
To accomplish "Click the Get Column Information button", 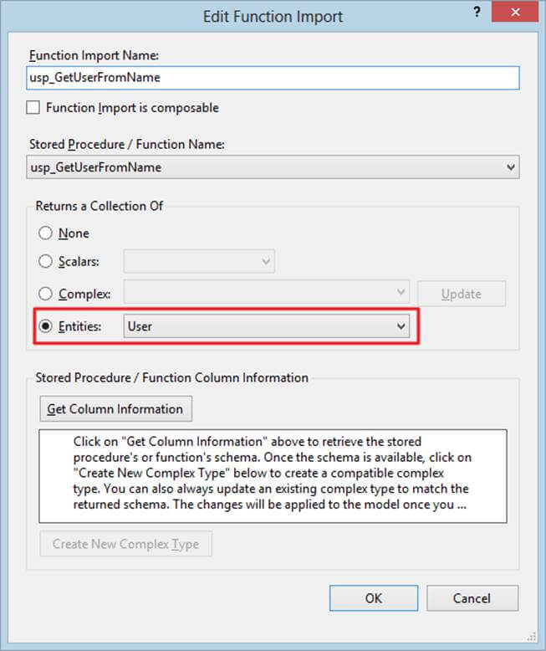I will coord(116,409).
